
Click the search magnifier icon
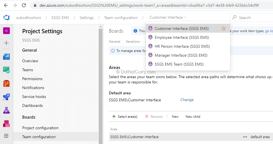click(234, 17)
